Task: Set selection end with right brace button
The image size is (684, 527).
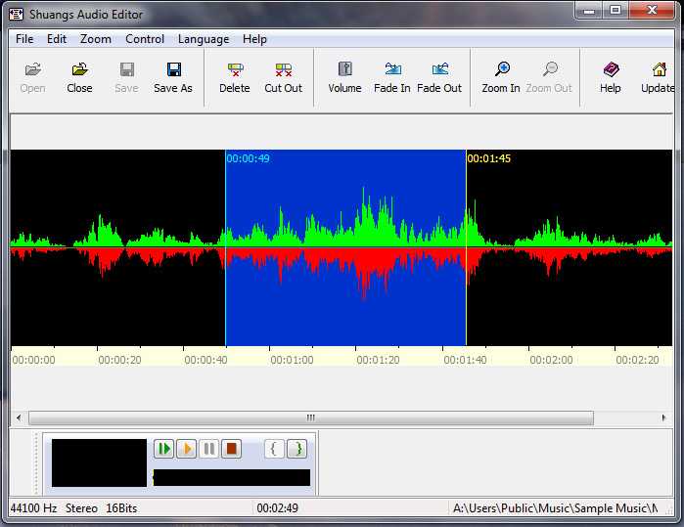Action: click(297, 449)
